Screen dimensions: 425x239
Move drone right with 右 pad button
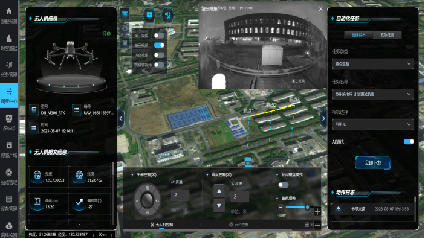tap(157, 200)
